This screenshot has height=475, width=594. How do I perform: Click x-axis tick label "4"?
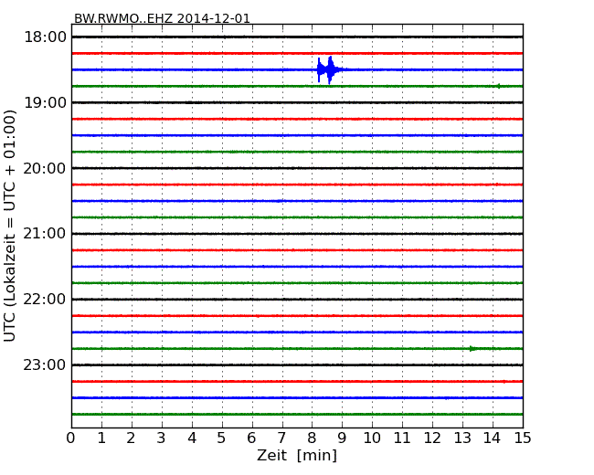click(192, 438)
